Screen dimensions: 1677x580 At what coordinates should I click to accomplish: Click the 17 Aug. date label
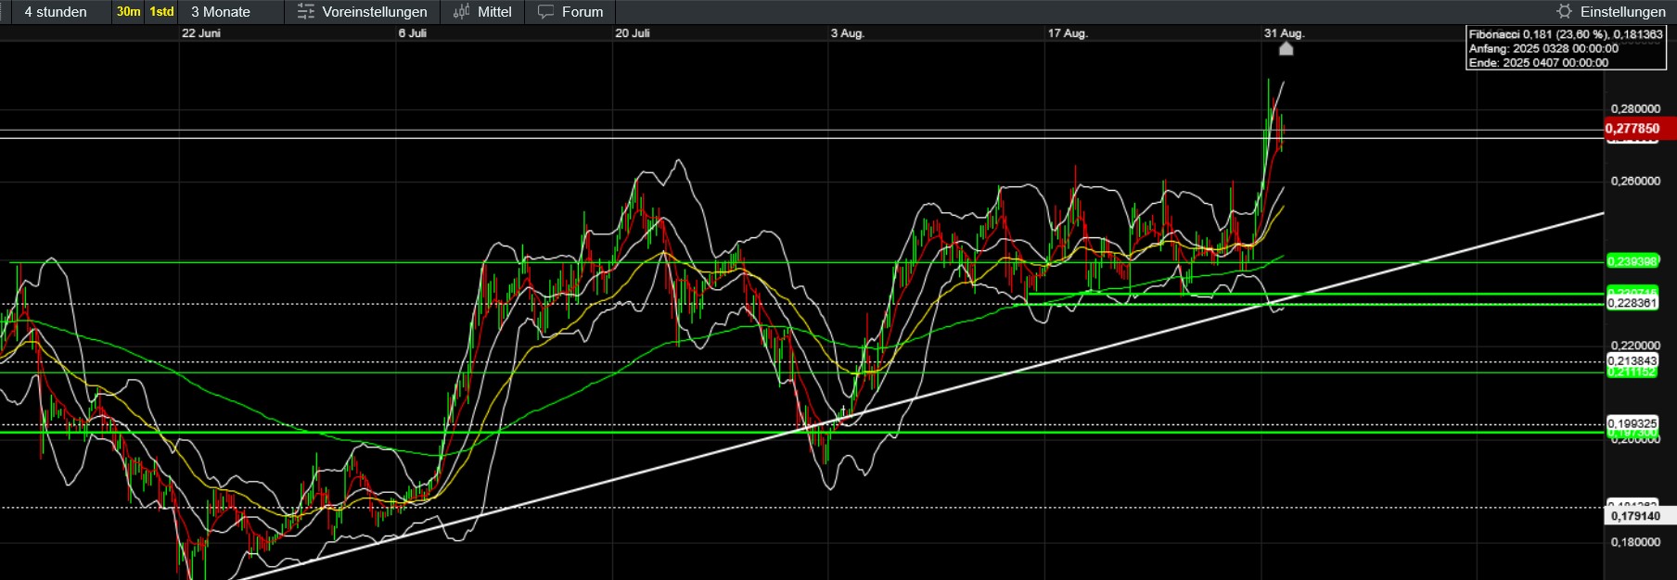(x=1068, y=33)
